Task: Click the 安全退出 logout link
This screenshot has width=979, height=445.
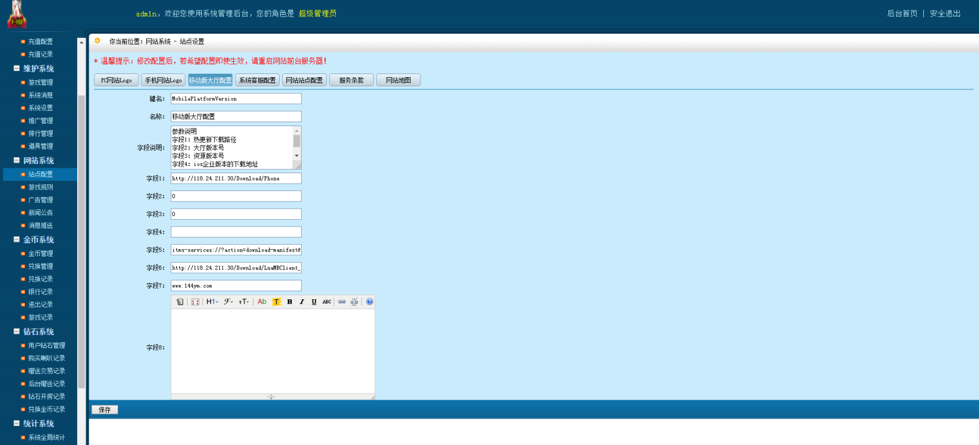Action: (x=945, y=13)
